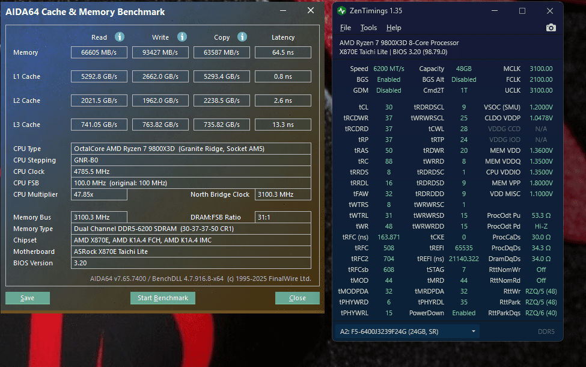Select Memory Write value 93427 MB/s
The image size is (586, 367).
pyautogui.click(x=160, y=52)
